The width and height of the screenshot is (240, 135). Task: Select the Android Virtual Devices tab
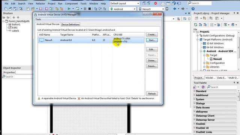pos(48,24)
